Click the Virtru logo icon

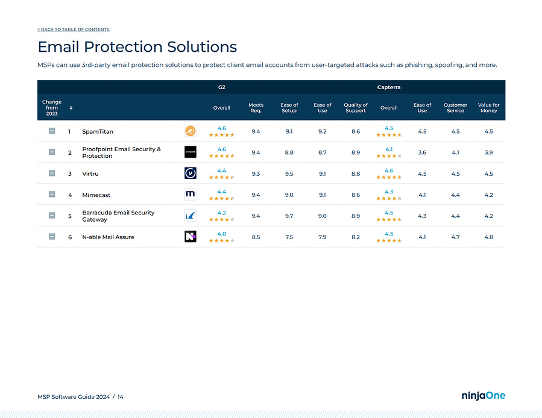(x=190, y=173)
